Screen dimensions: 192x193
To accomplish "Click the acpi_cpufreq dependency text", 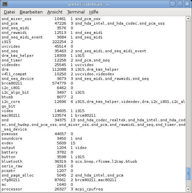I will tap(89, 189).
